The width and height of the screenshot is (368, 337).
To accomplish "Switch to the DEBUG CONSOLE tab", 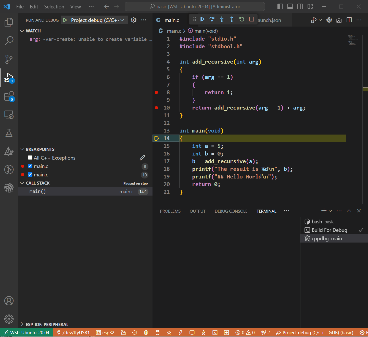I will 231,211.
